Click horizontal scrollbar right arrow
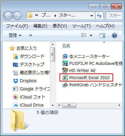125x136 pixels. point(120,106)
